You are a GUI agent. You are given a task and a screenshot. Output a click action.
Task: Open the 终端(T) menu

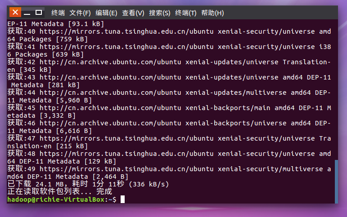point(186,13)
